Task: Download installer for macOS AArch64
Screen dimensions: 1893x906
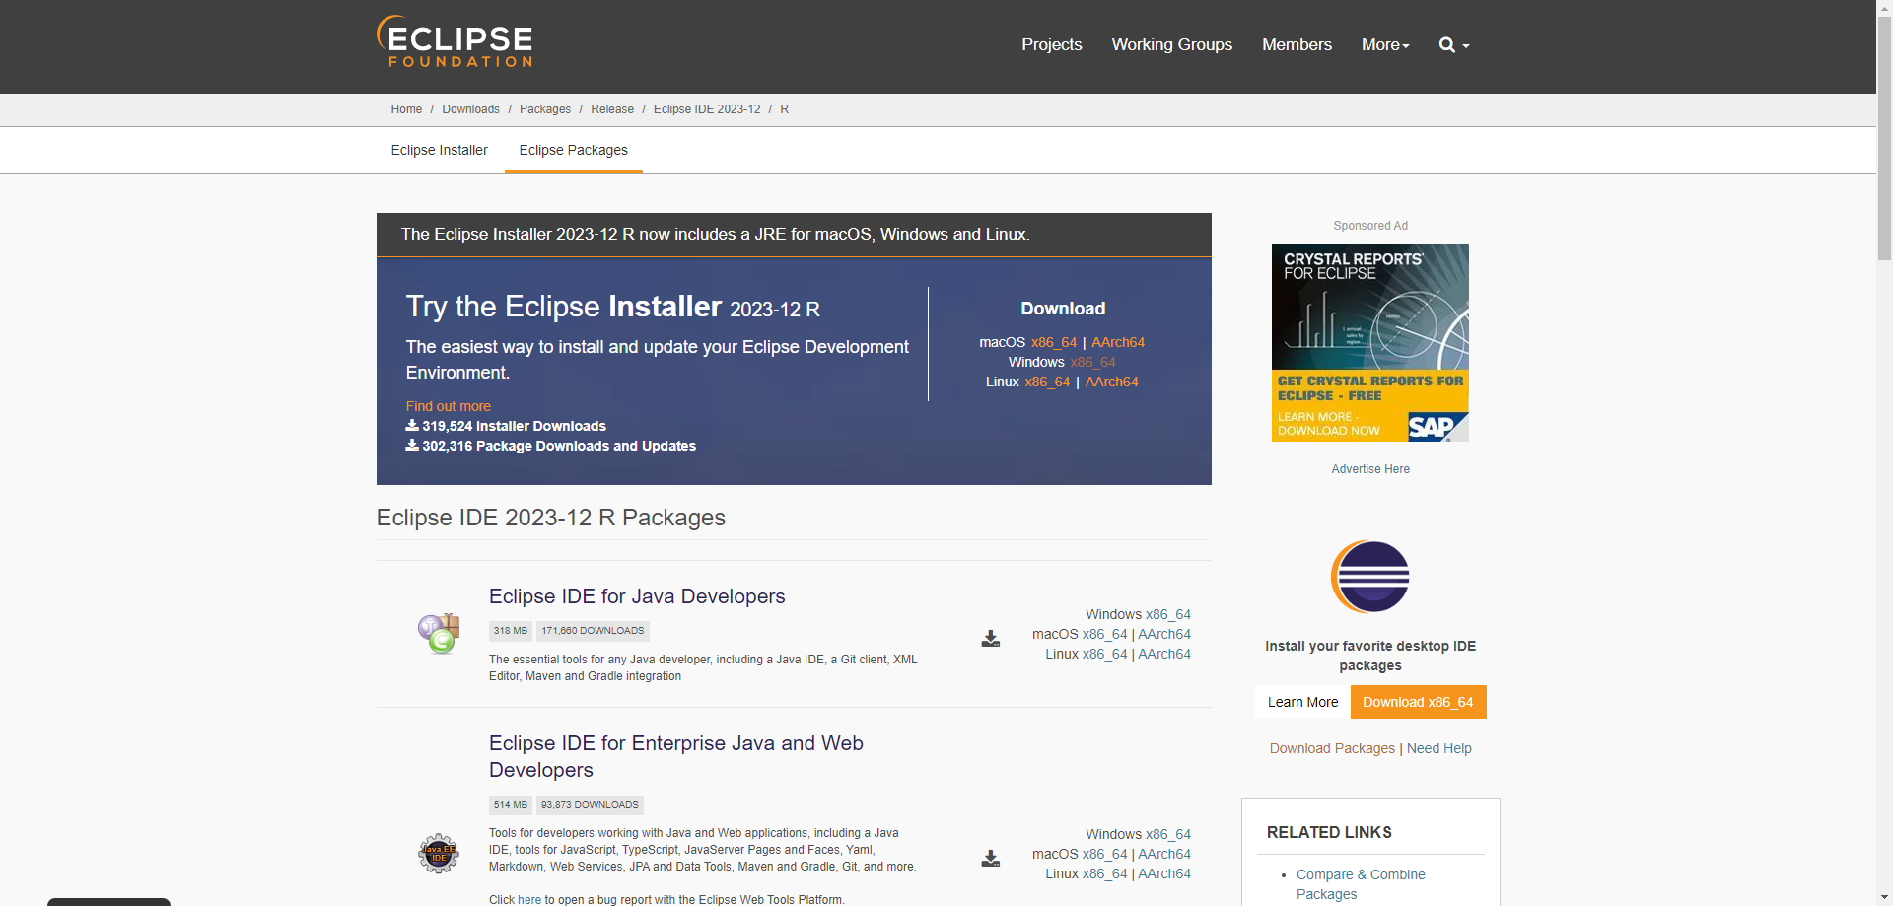Action: (1118, 342)
